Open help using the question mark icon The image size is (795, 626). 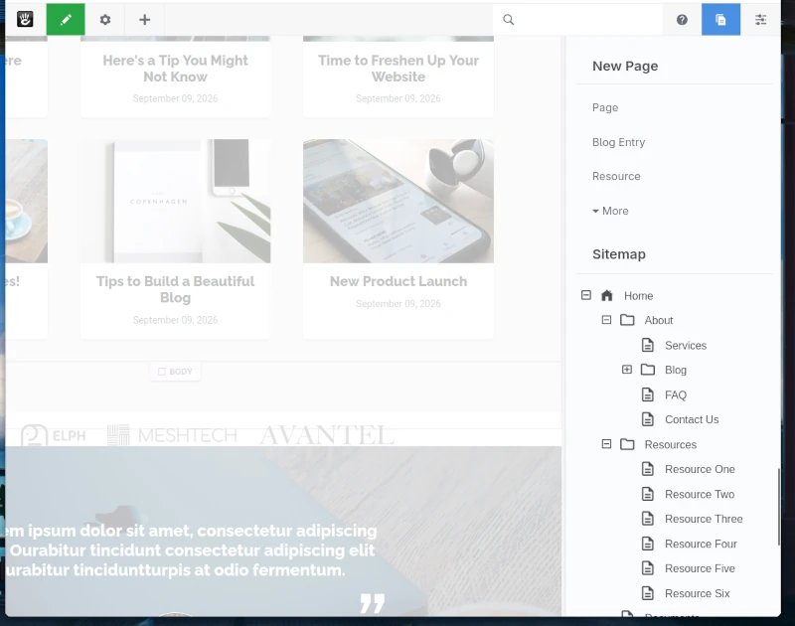click(x=682, y=19)
